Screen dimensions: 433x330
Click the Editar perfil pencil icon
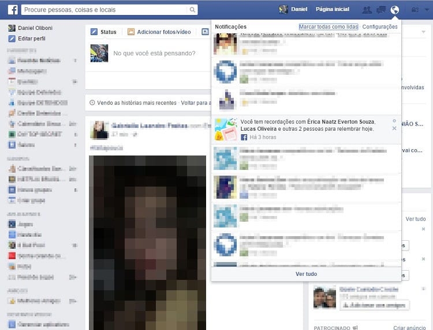tap(12, 39)
